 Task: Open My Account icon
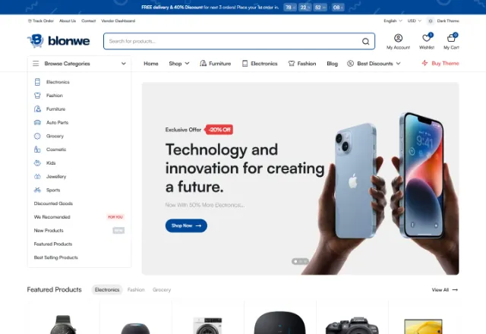[x=398, y=38]
